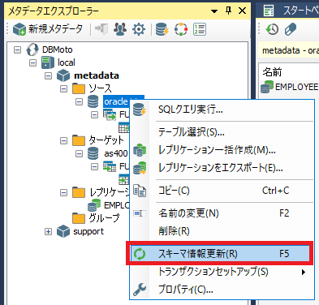Click the oracle database icon in tree
Image resolution: width=319 pixels, height=305 pixels.
coord(93,101)
